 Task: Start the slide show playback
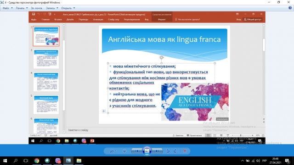(147, 151)
